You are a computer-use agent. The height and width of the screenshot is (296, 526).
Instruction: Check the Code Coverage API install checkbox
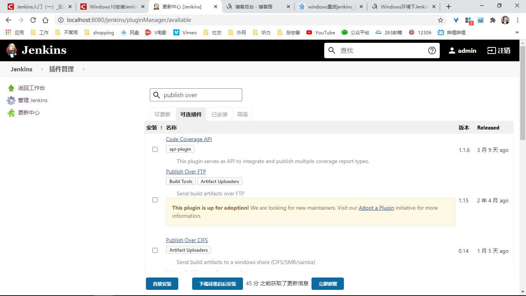pos(155,149)
